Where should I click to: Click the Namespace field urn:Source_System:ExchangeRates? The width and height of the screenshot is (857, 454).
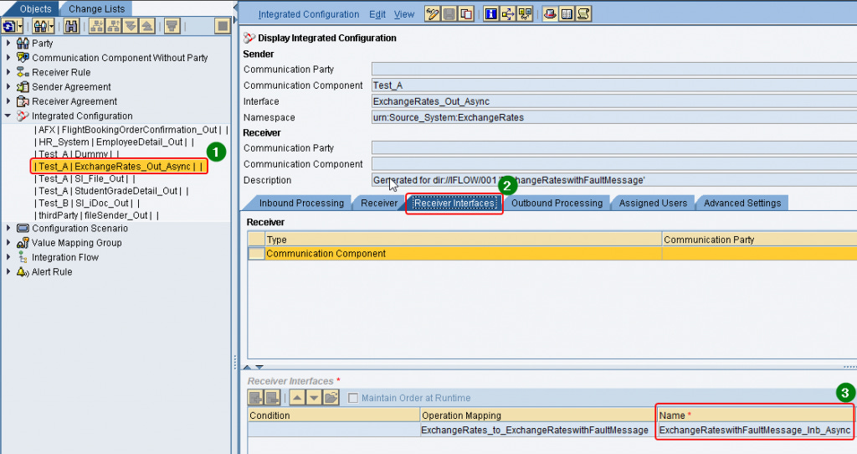point(613,117)
